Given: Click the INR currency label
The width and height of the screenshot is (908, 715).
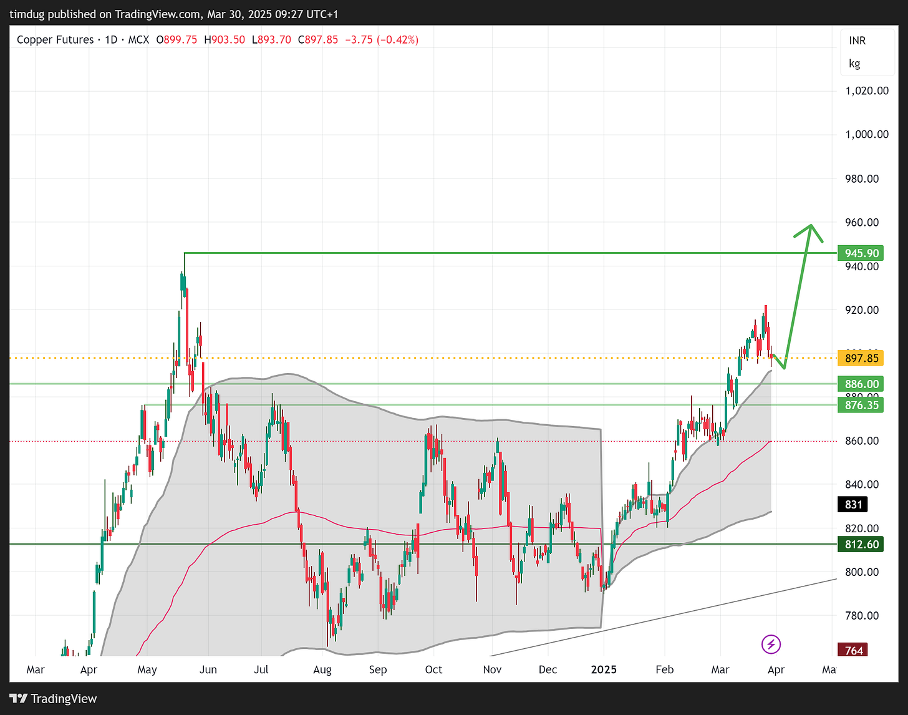Looking at the screenshot, I should 857,41.
